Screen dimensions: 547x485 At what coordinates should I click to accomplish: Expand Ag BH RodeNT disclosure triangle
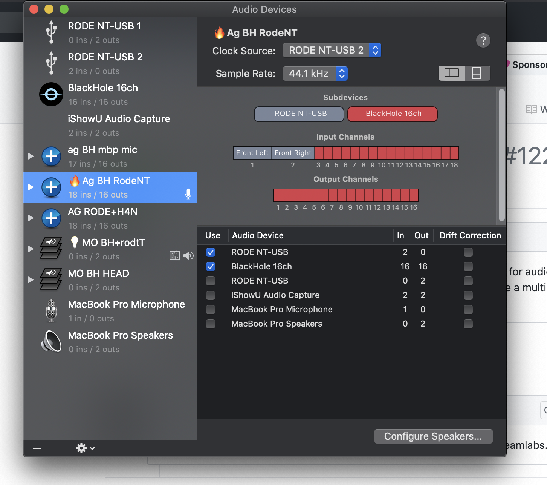coord(31,187)
